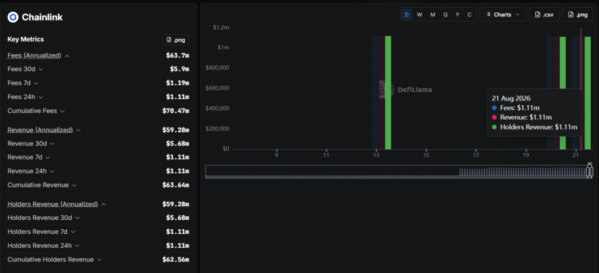The width and height of the screenshot is (599, 273).
Task: Select the D daily interval
Action: (x=407, y=15)
